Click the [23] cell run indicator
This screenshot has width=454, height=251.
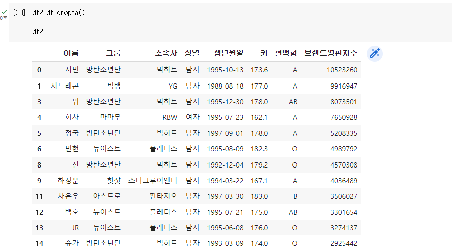(19, 13)
